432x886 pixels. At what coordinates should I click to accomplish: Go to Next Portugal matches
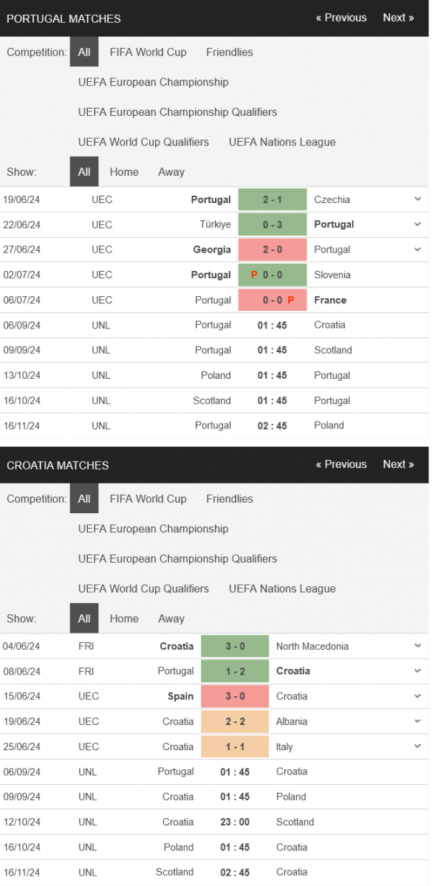(x=398, y=18)
